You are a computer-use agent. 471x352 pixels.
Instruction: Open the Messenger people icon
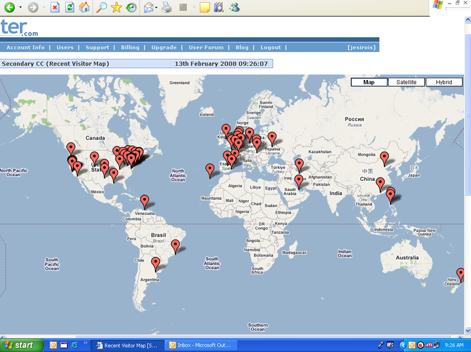pos(234,8)
